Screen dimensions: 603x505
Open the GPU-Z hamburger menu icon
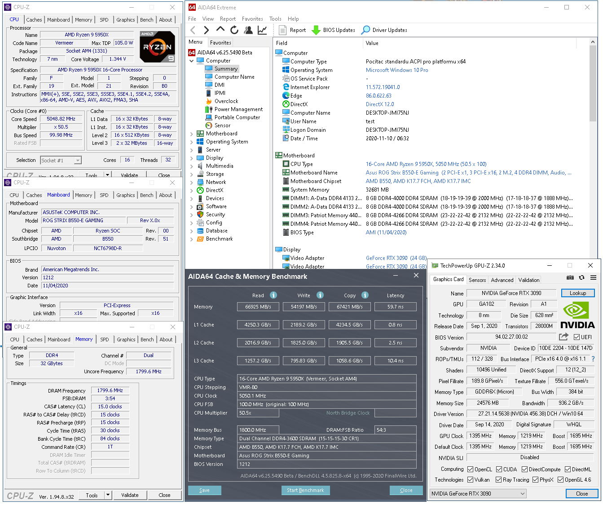coord(593,278)
